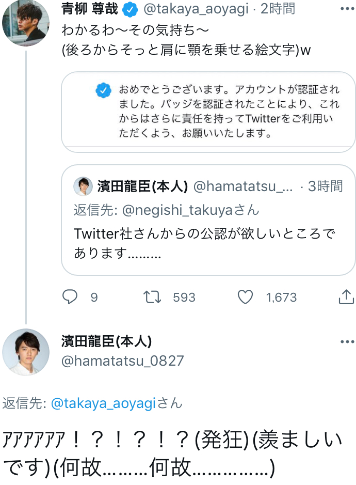The image size is (356, 485).
Task: Click the @takaya_aoyagi reply-to mention link
Action: [x=103, y=404]
